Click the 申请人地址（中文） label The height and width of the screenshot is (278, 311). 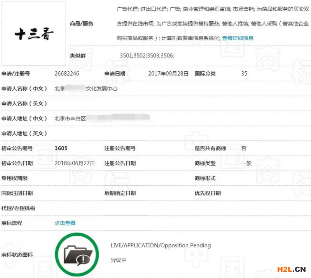tap(24, 118)
